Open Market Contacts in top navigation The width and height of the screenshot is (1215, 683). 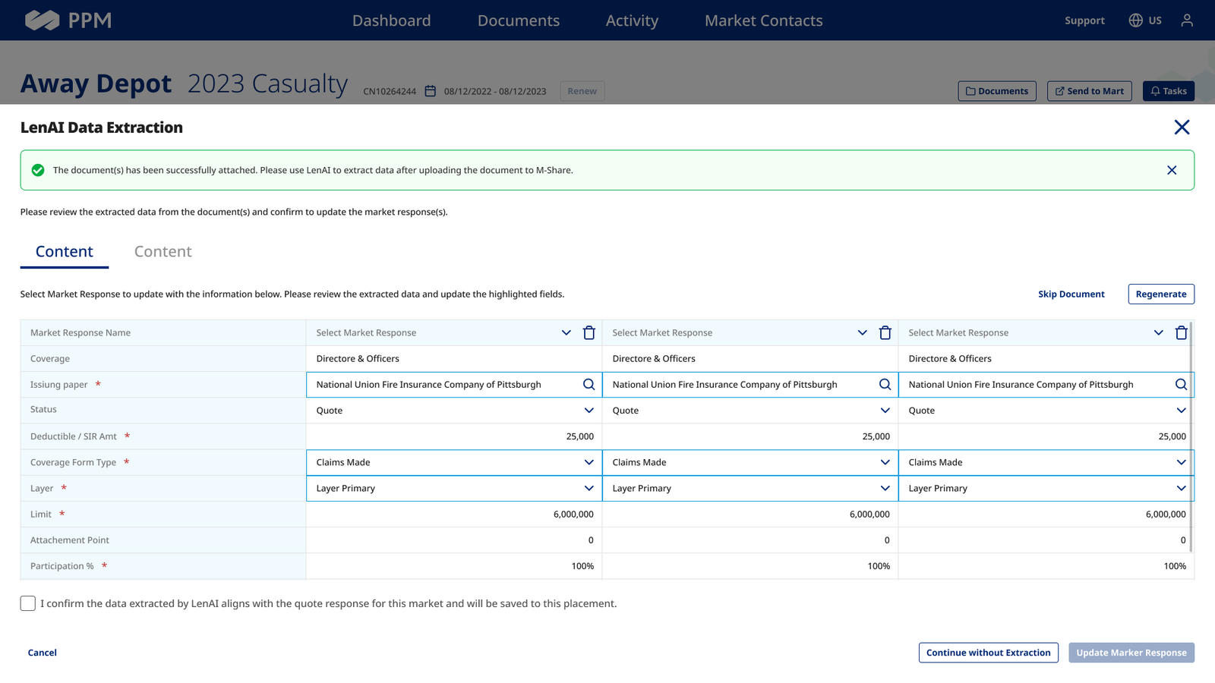763,20
